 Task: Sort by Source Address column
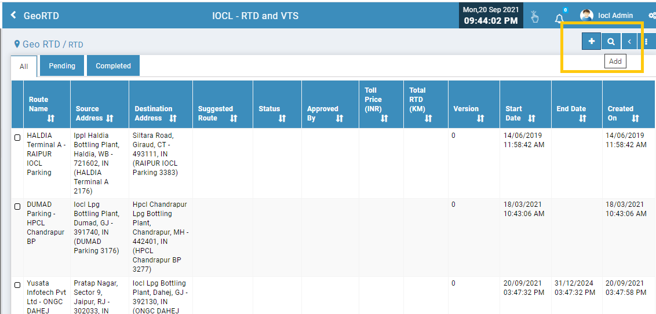[x=110, y=118]
